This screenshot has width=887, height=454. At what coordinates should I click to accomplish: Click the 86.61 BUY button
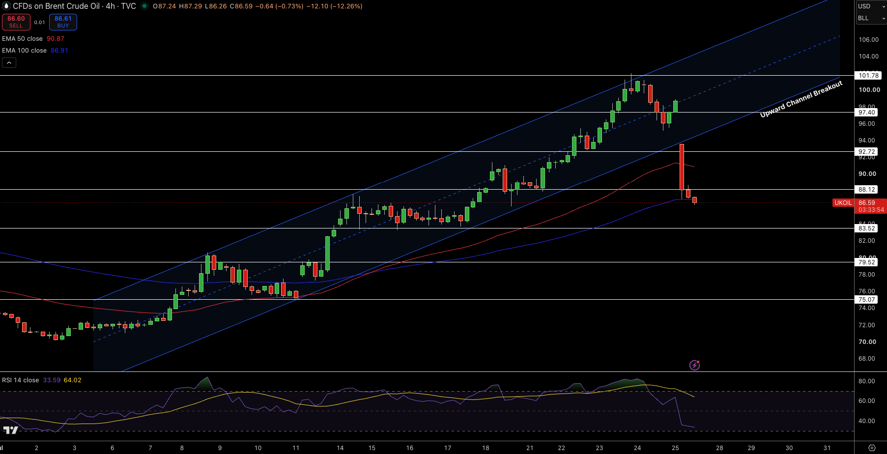[x=63, y=22]
